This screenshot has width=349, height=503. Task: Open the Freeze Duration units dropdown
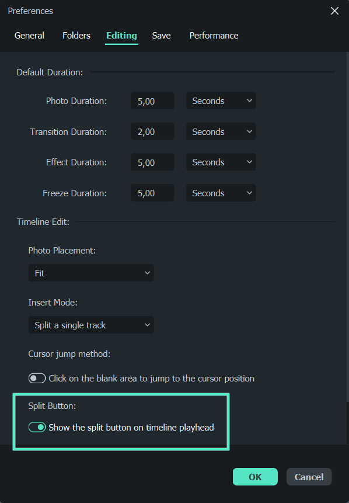(221, 193)
